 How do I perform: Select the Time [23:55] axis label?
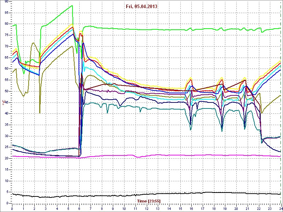149,201
